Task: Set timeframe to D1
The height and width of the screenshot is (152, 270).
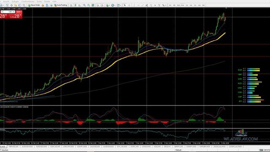Action: tap(195, 5)
